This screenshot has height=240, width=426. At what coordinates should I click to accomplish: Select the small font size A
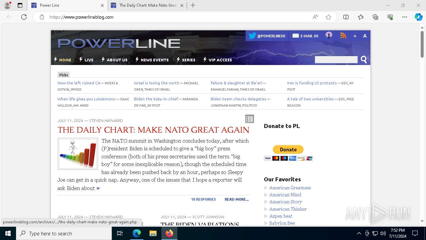pyautogui.click(x=355, y=36)
